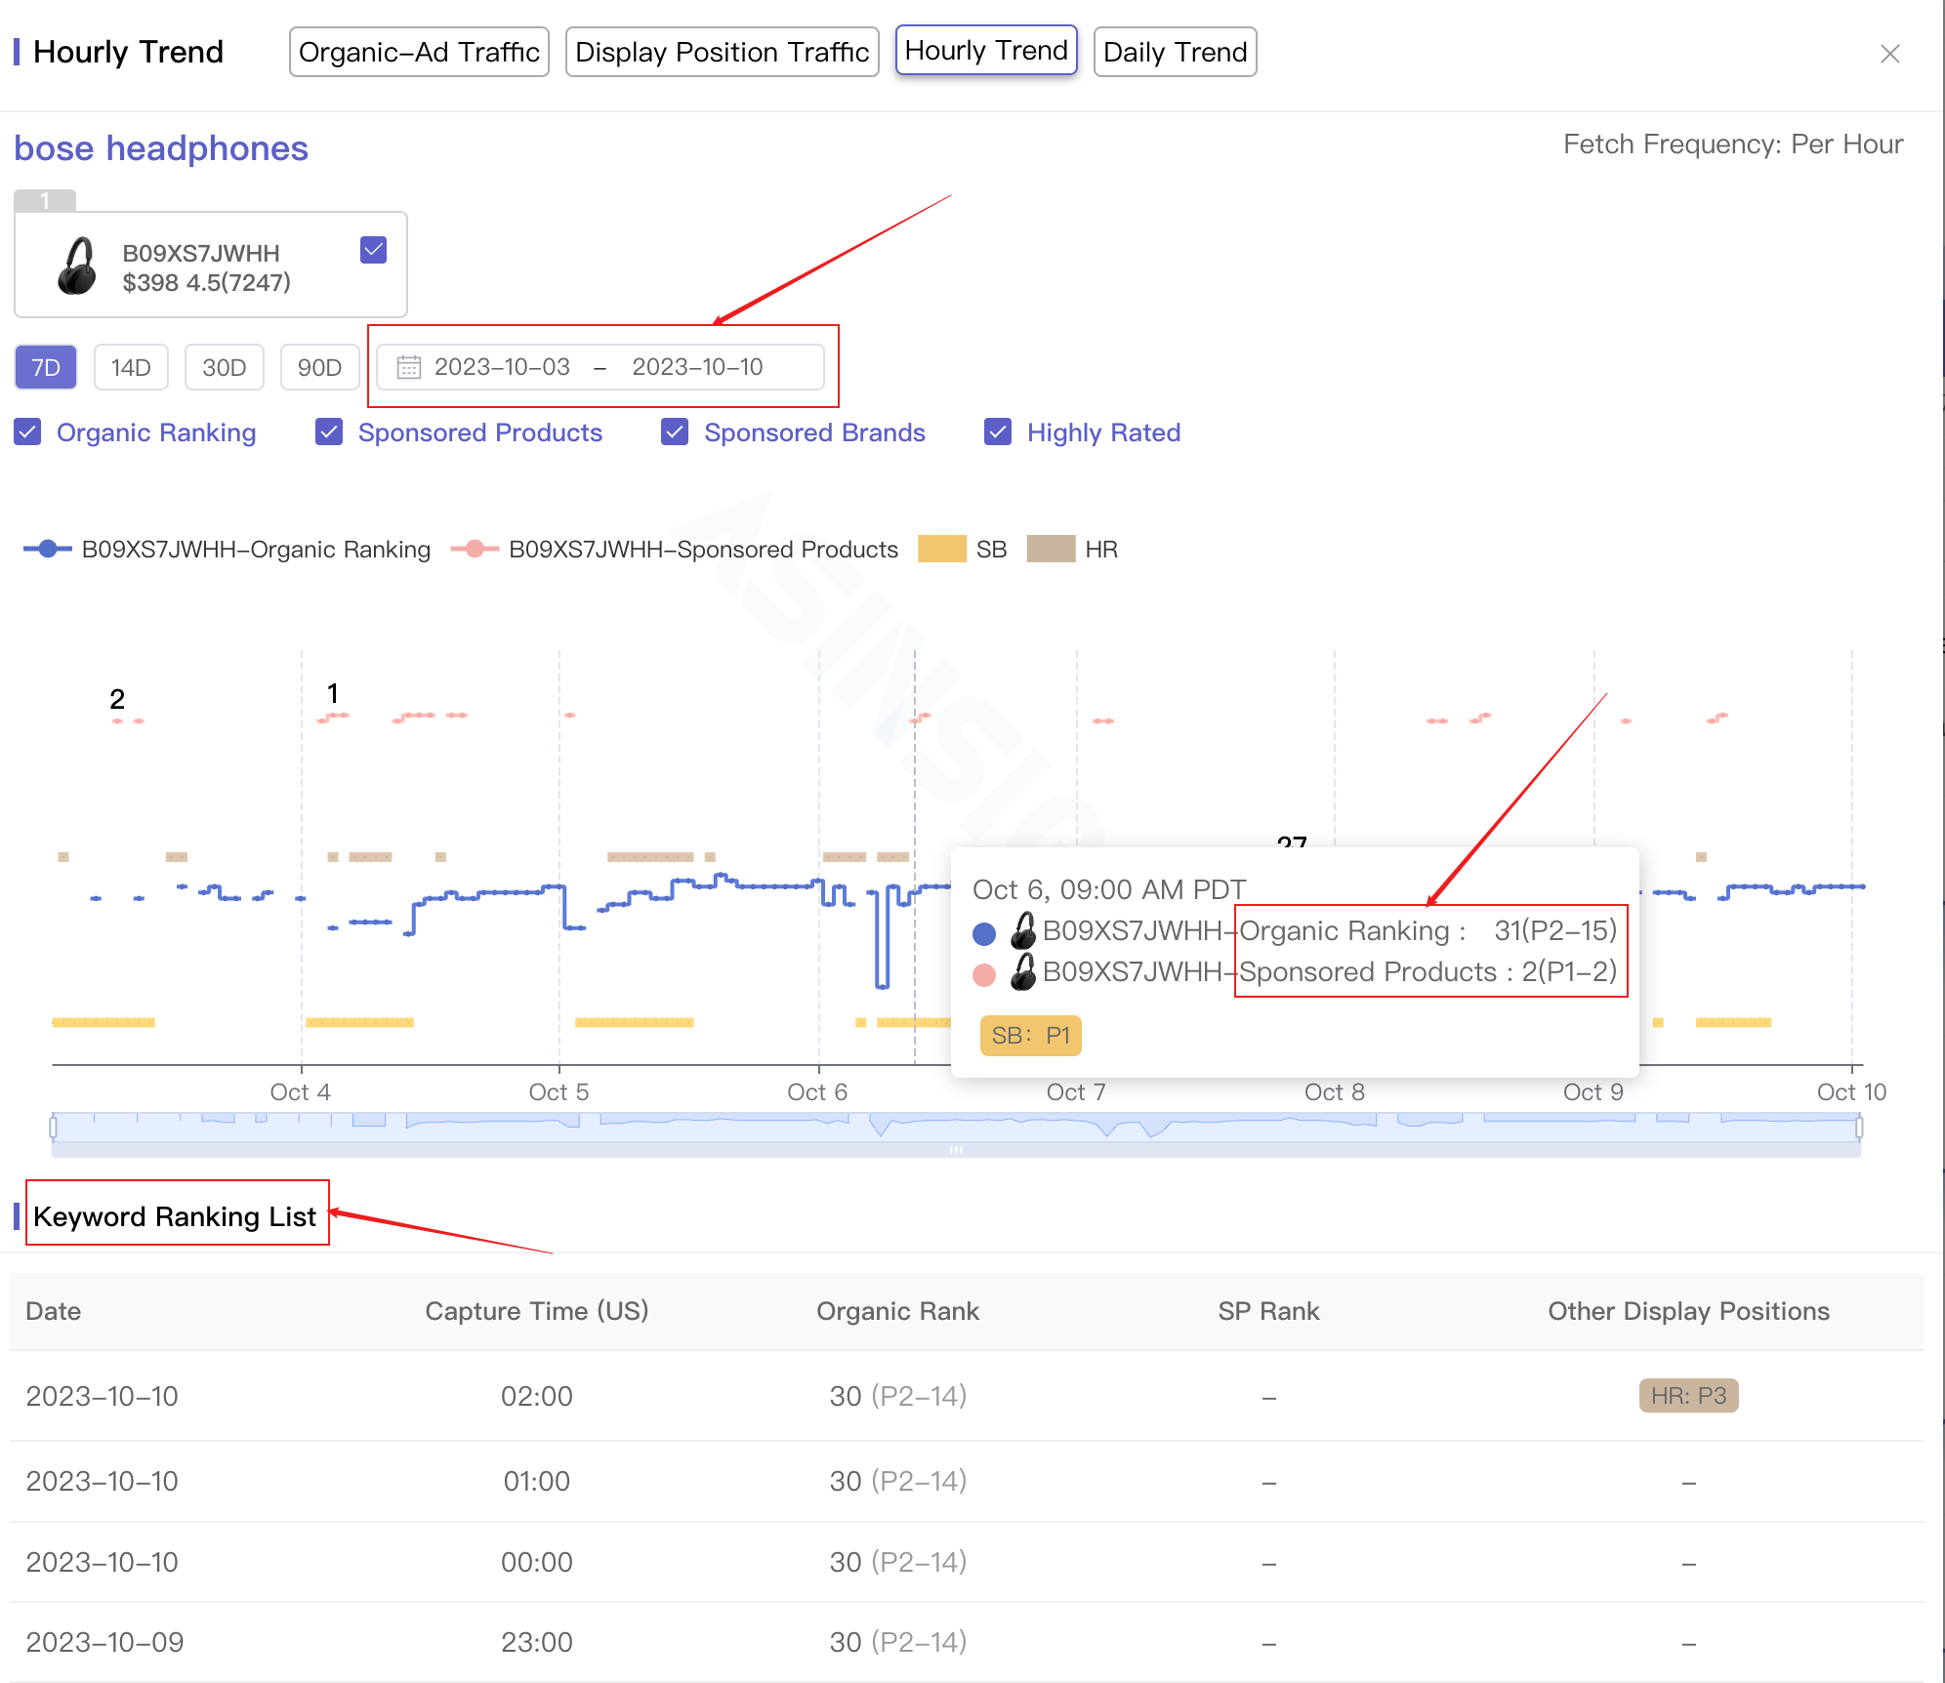
Task: Open the calendar date picker icon
Action: [408, 367]
